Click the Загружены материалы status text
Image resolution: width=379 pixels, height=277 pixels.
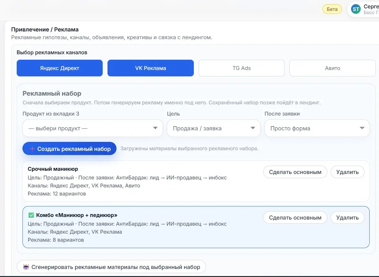click(x=189, y=148)
